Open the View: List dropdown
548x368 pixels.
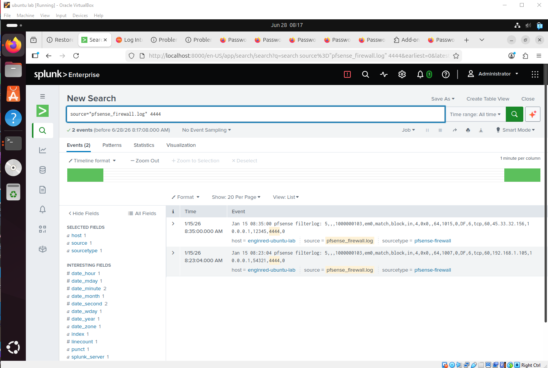[286, 197]
